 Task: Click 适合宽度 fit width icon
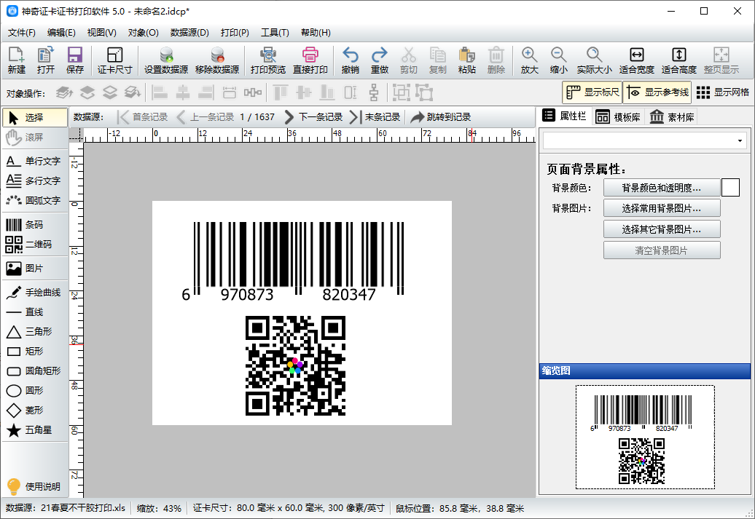point(636,60)
